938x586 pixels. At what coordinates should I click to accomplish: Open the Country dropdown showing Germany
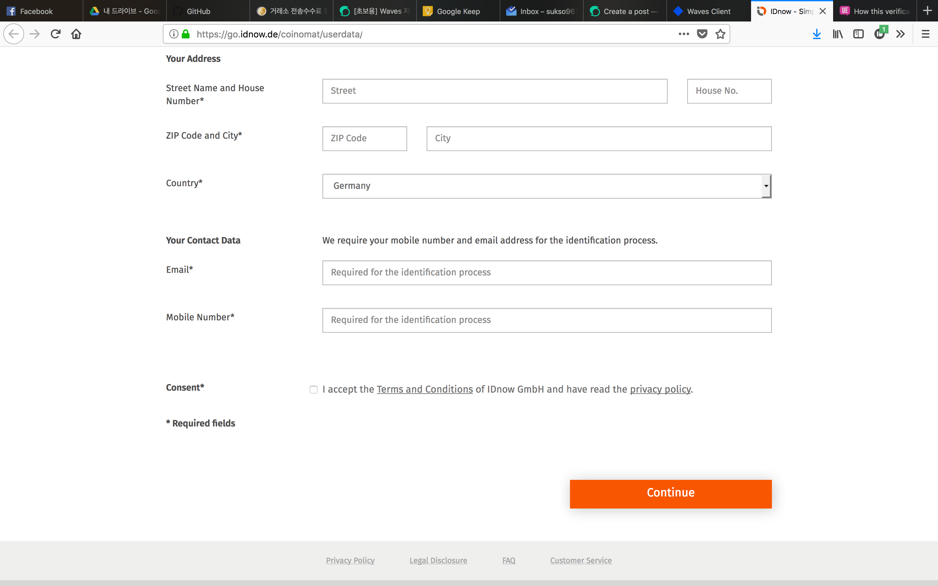click(547, 186)
